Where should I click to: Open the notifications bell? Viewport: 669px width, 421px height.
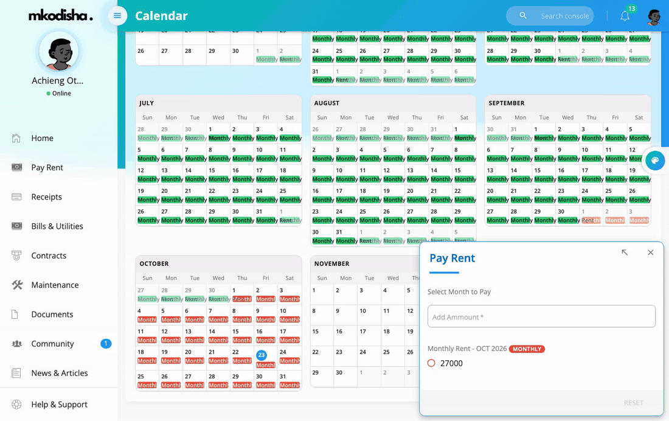pos(625,16)
